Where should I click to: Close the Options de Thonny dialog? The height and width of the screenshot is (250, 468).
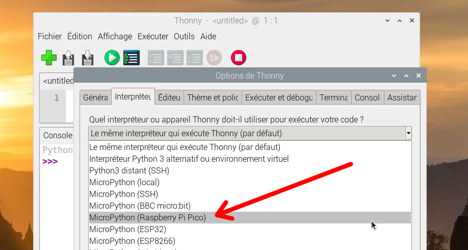click(419, 76)
